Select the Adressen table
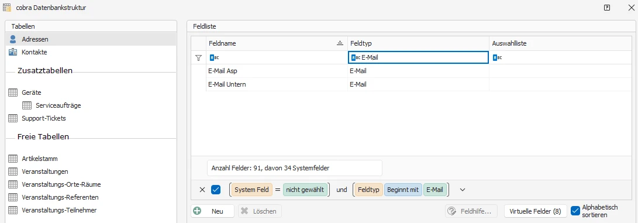Viewport: 638px width, 223px height. pos(91,39)
